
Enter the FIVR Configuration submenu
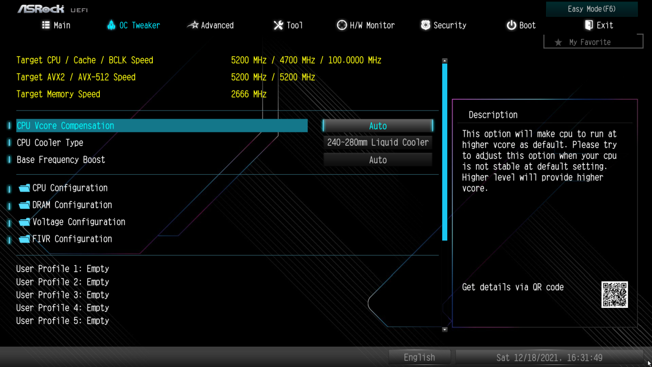click(72, 239)
